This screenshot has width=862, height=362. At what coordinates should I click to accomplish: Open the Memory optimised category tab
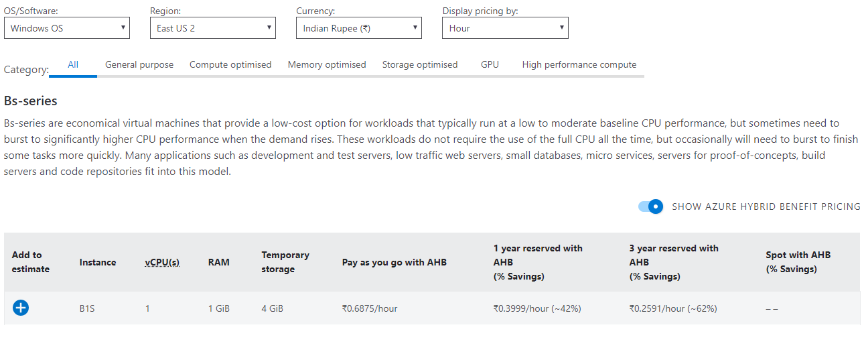327,65
